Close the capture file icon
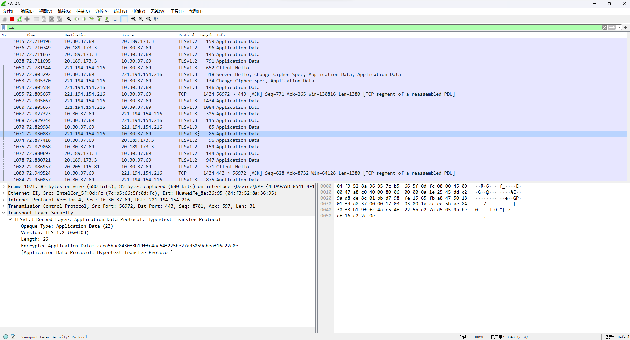This screenshot has width=630, height=340. (x=52, y=19)
